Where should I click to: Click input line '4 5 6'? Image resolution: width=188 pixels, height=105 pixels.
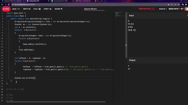[x=130, y=27]
